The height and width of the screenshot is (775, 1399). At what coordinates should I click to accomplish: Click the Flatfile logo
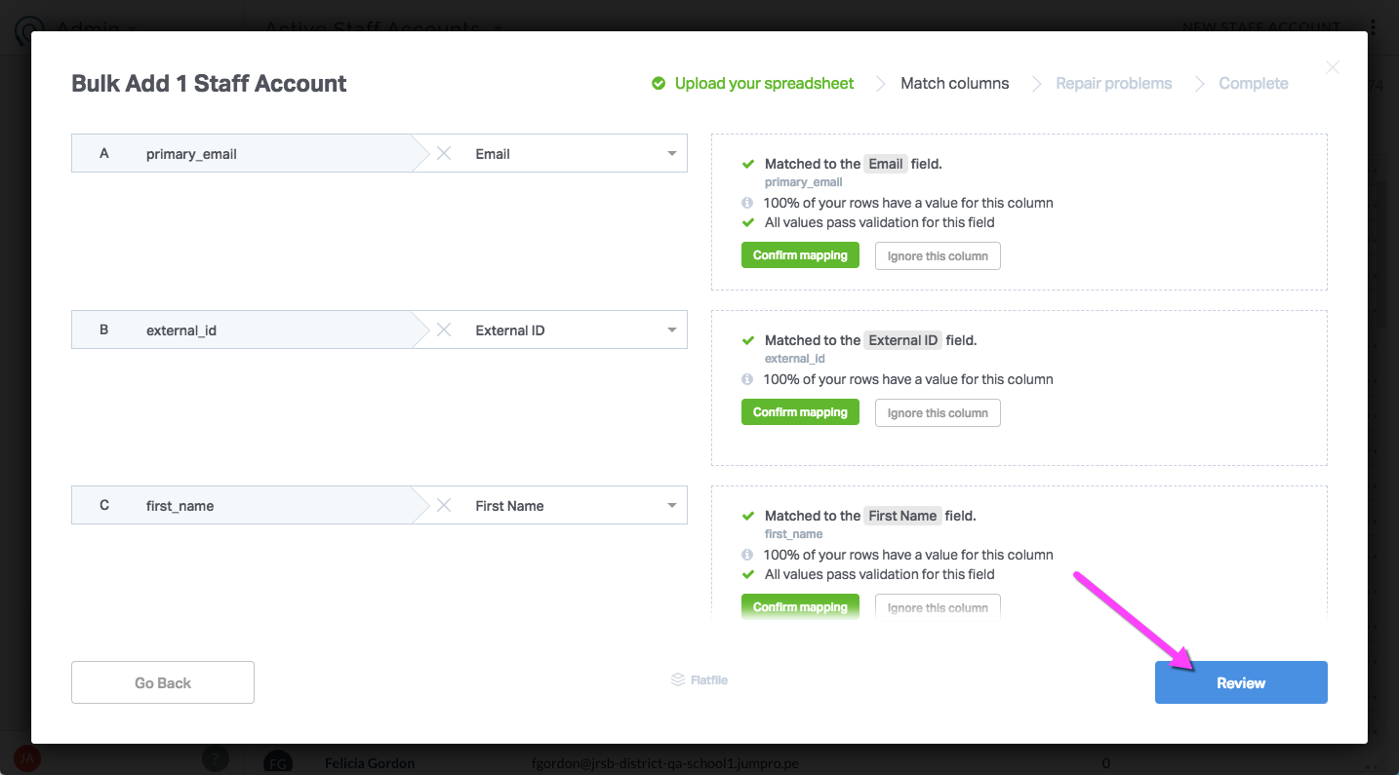[x=699, y=680]
